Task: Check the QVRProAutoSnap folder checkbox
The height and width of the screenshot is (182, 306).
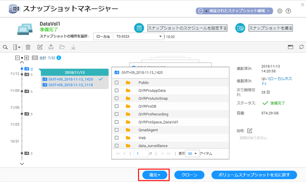Action: point(117,98)
